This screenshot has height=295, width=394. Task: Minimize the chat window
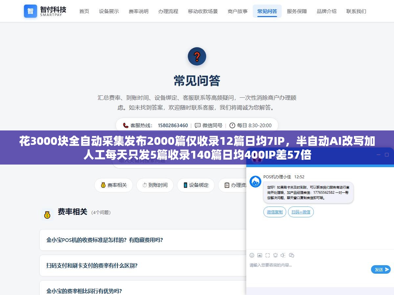point(378,155)
